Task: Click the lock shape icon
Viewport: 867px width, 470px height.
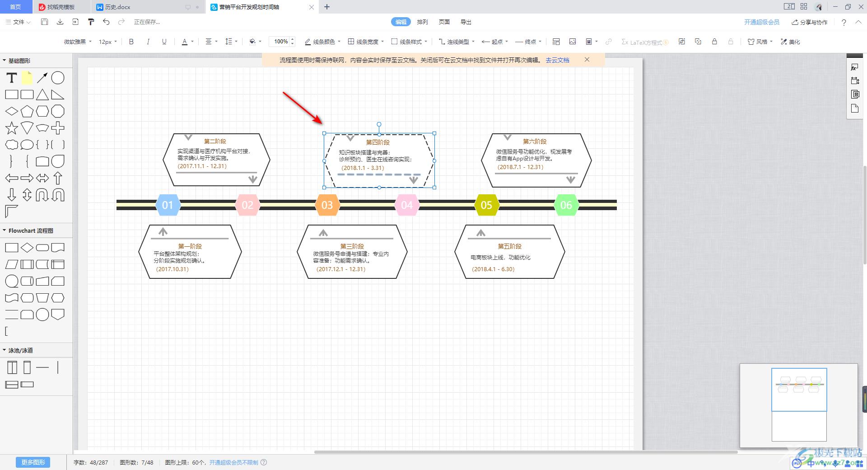Action: tap(714, 42)
